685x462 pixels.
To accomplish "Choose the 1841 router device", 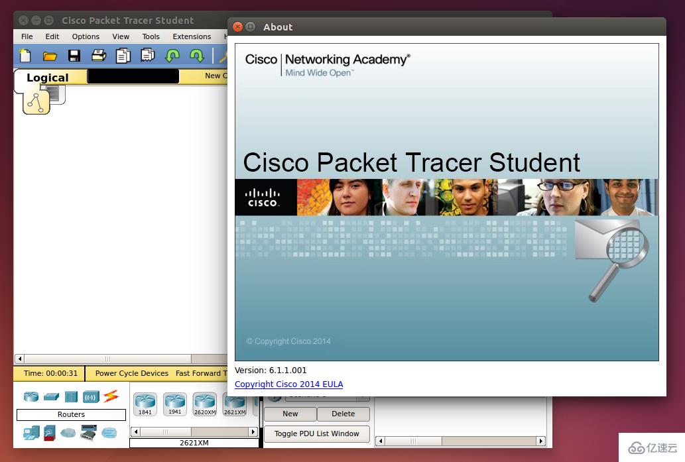I will [145, 404].
